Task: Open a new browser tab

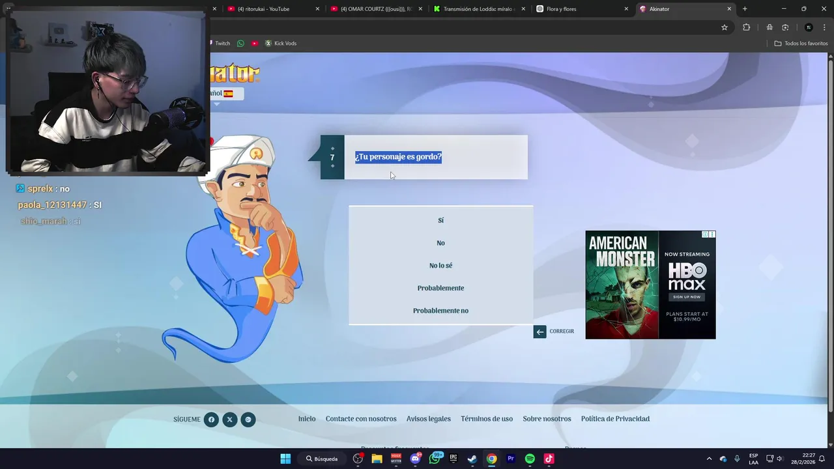Action: click(745, 9)
